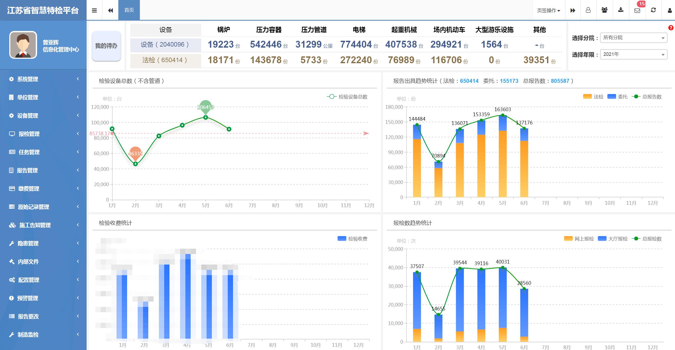The image size is (675, 350).
Task: Toggle the 法检 legend series
Action: 593,97
